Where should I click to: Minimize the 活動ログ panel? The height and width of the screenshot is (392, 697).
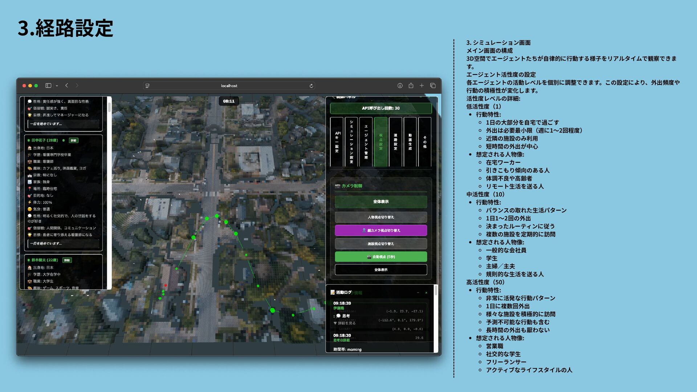pos(418,293)
